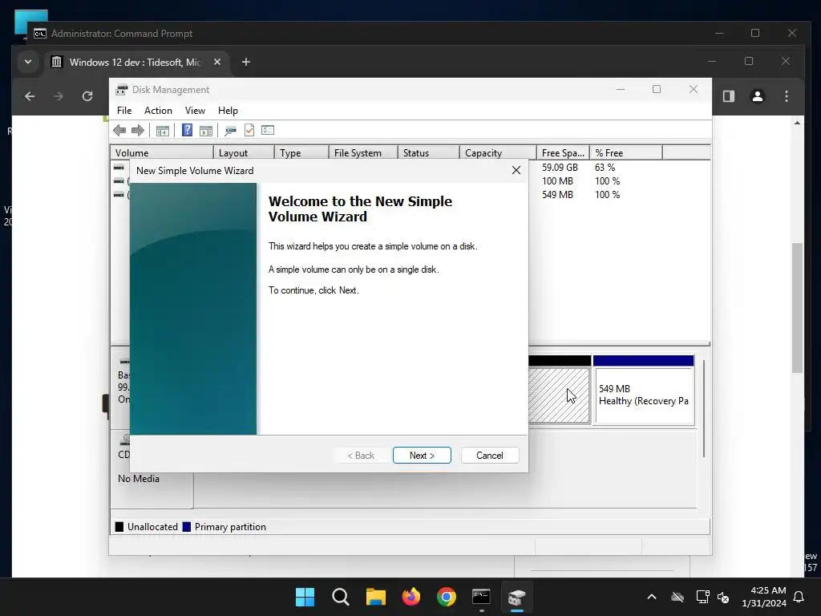
Task: Click the Disk Management graphical pane scrollbar
Action: (704, 408)
